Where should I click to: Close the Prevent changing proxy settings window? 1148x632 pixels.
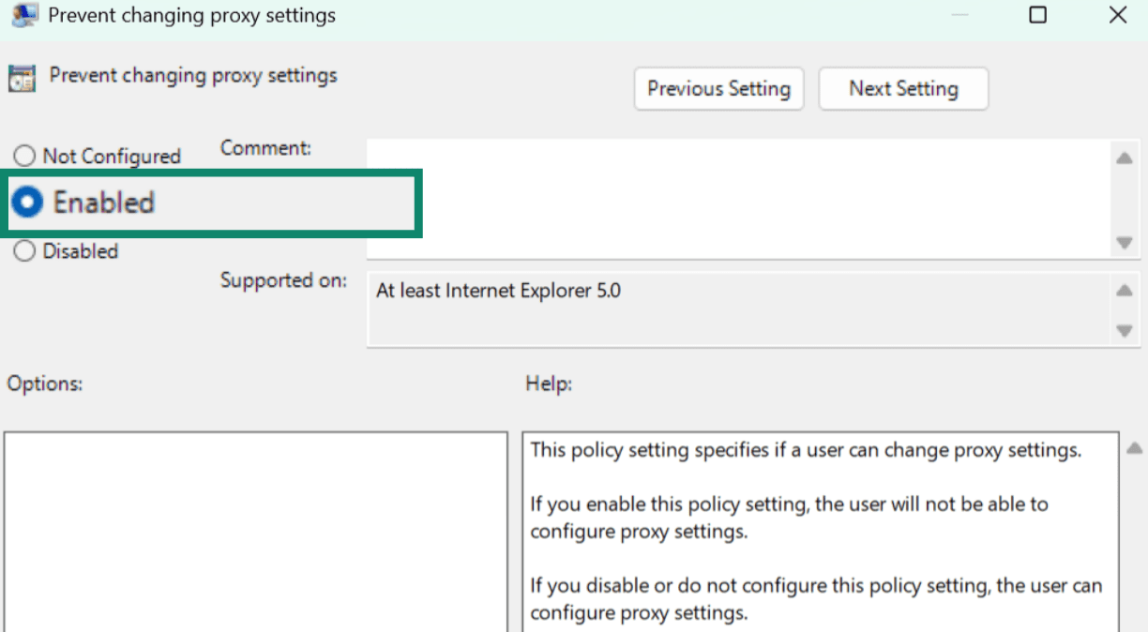pyautogui.click(x=1117, y=15)
